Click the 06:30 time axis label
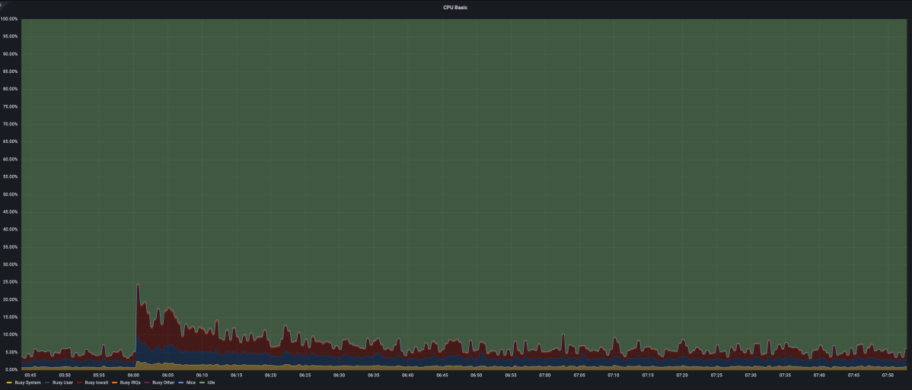Image resolution: width=912 pixels, height=390 pixels. 339,376
